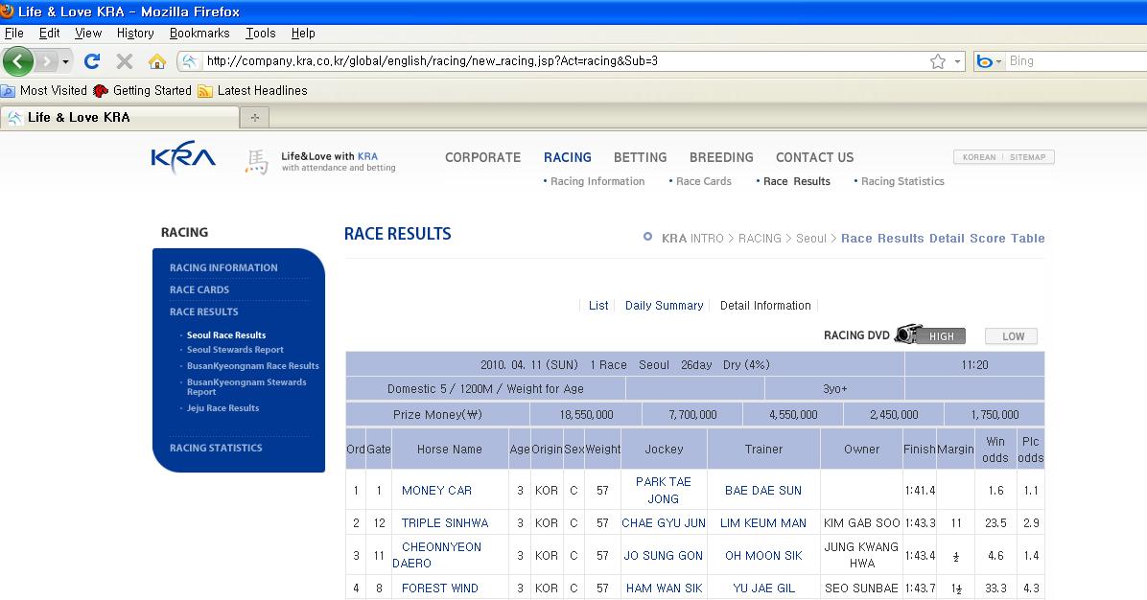Click the KRA logo
Screen dimensions: 1147x600
pos(183,159)
